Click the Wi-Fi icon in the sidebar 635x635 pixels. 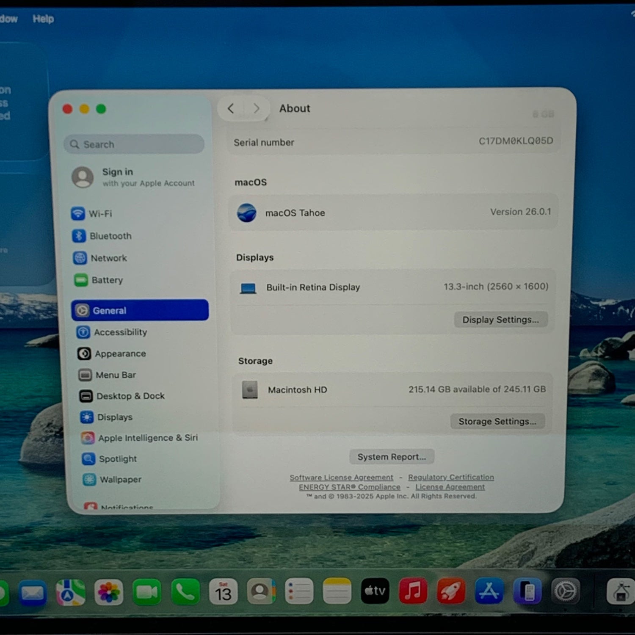coord(78,213)
